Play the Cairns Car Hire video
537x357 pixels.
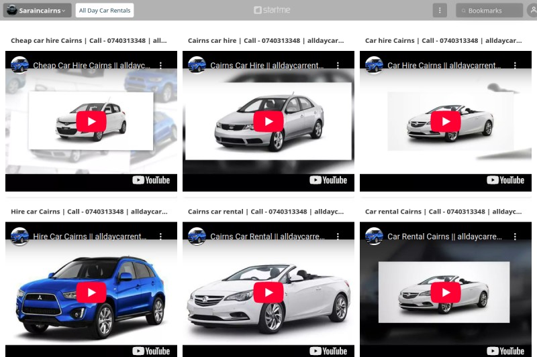point(268,121)
